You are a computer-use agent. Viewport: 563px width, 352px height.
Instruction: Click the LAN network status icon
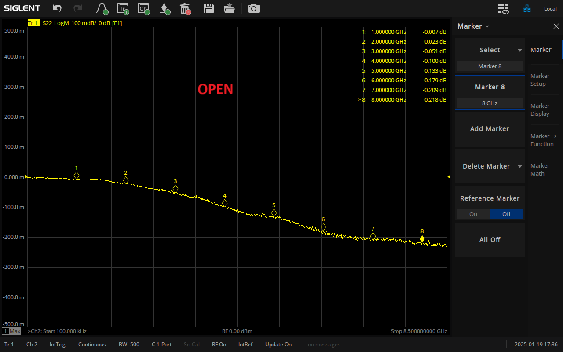526,8
